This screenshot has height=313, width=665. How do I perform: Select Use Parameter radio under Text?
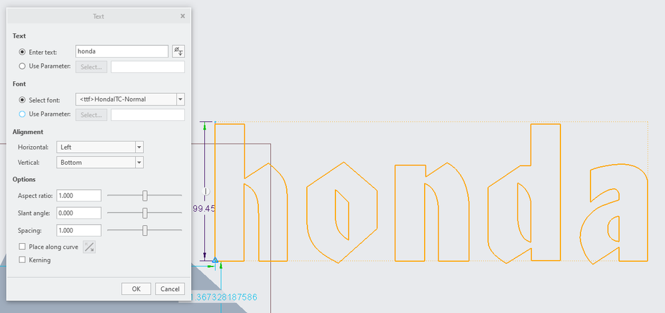(22, 66)
